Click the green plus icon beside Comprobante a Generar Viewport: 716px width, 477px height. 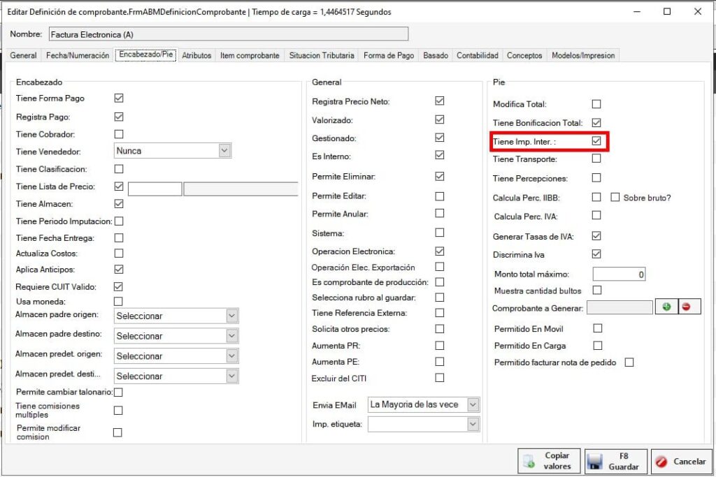point(666,307)
